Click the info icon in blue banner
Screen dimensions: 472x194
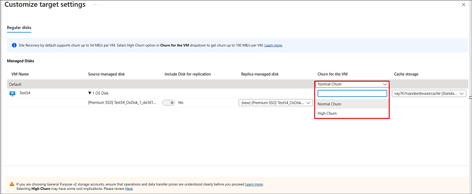tap(14, 46)
